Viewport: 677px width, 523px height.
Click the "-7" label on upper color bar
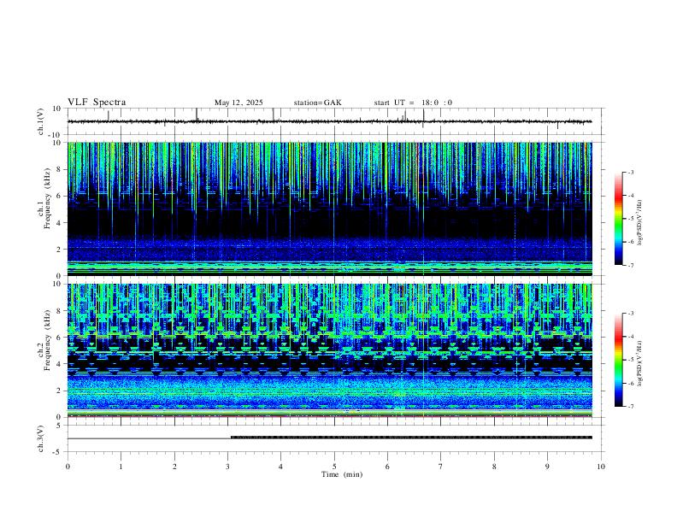coord(630,266)
